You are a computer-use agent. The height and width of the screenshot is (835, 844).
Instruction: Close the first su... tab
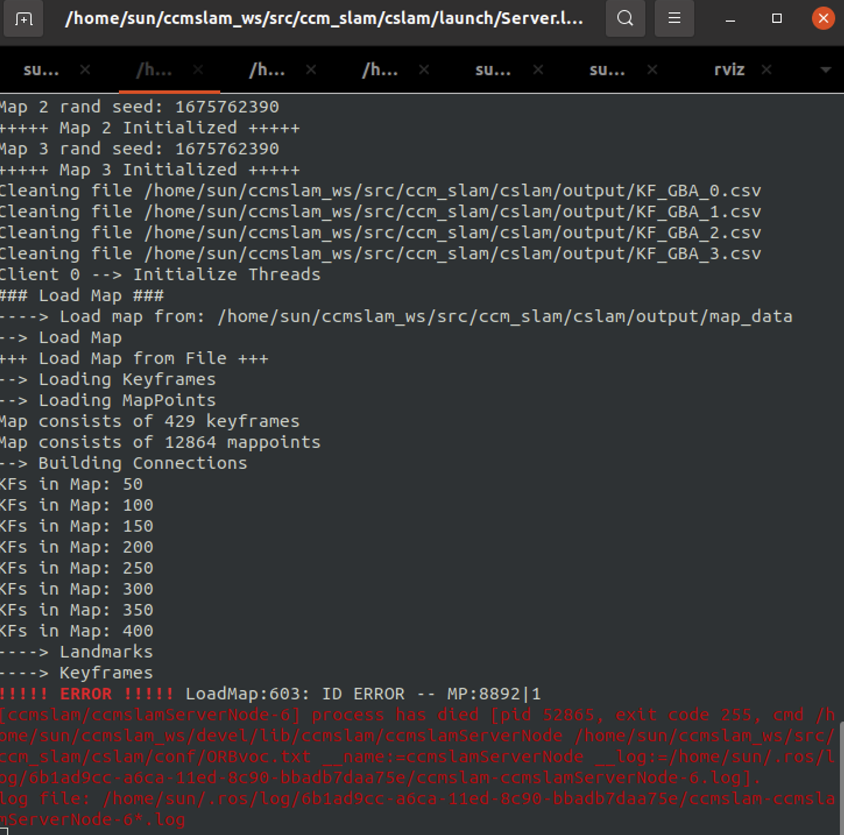pos(85,70)
